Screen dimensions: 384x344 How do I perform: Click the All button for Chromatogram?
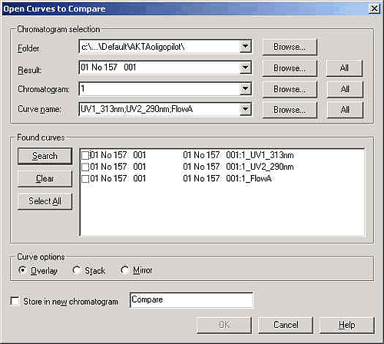(x=345, y=89)
